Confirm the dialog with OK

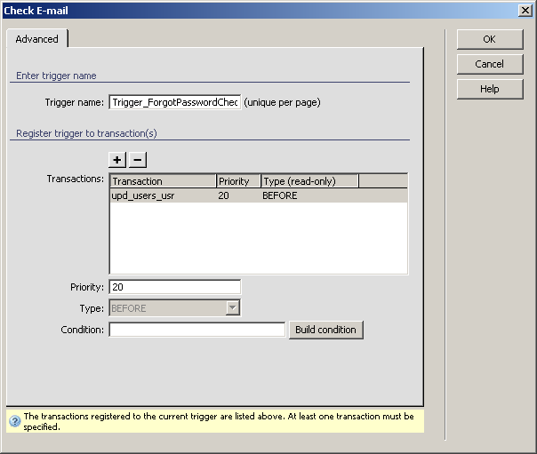click(x=489, y=39)
